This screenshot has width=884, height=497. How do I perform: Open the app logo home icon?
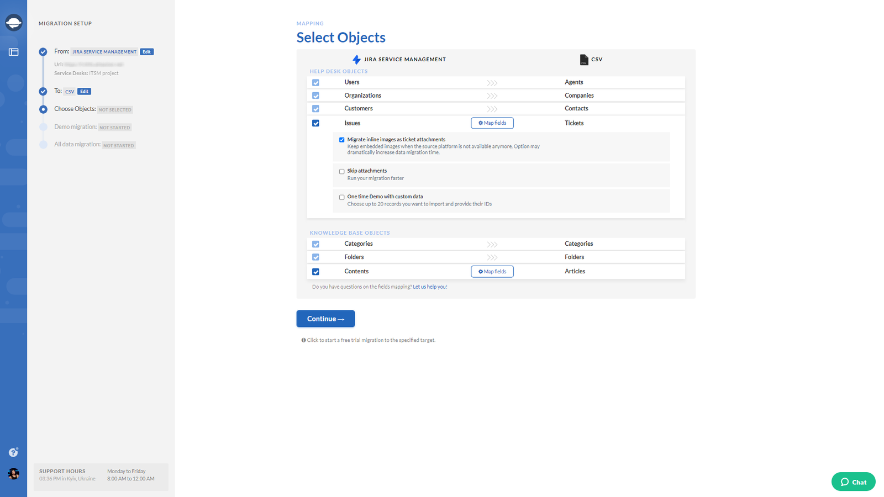pyautogui.click(x=13, y=23)
